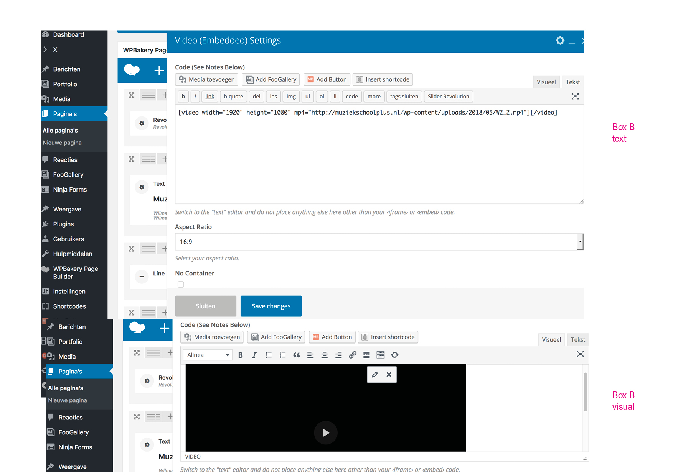Expand the text editor to fullscreen
Viewport: 673px width, 475px height.
tap(575, 97)
